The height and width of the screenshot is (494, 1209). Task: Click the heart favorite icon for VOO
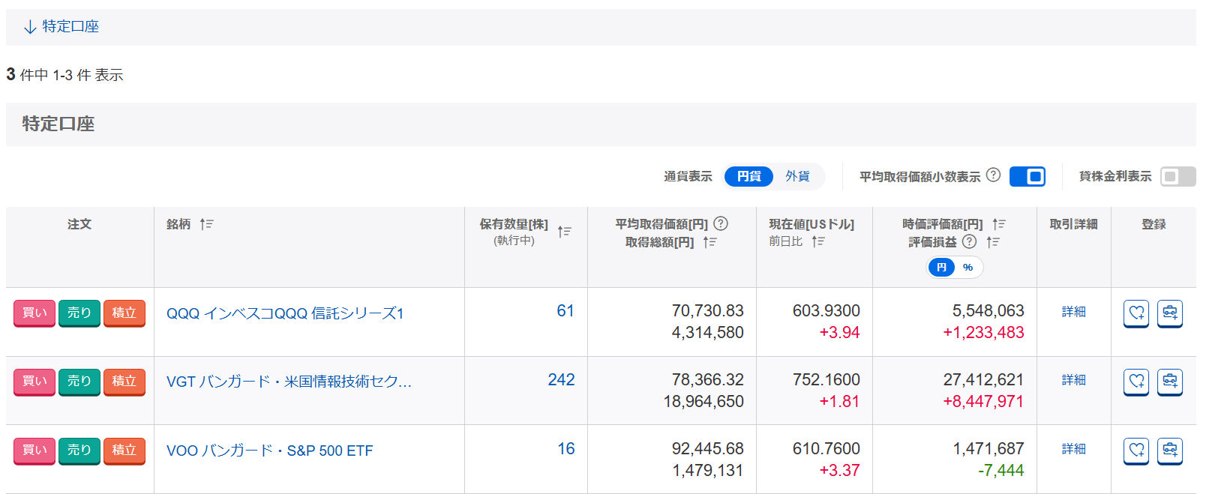coord(1136,451)
